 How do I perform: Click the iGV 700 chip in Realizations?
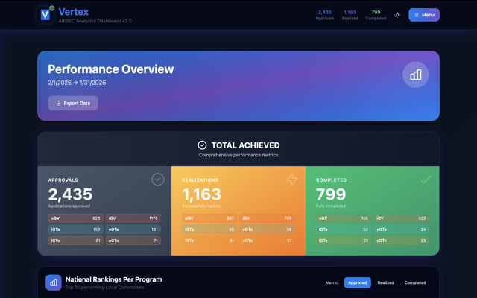tap(267, 218)
